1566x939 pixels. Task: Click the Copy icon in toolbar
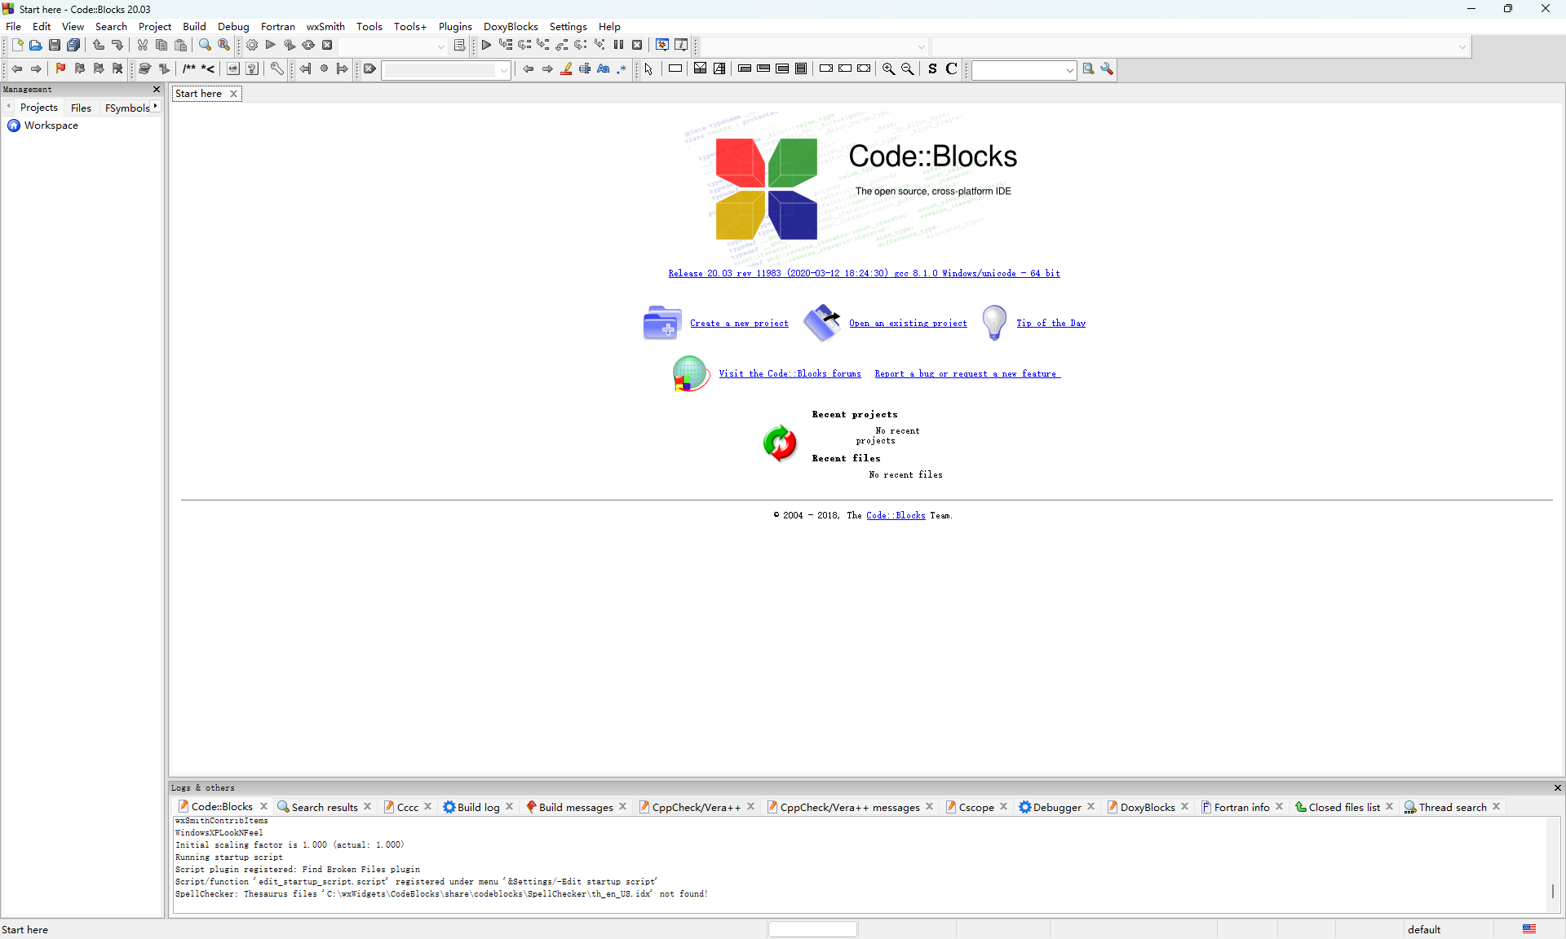pyautogui.click(x=161, y=46)
